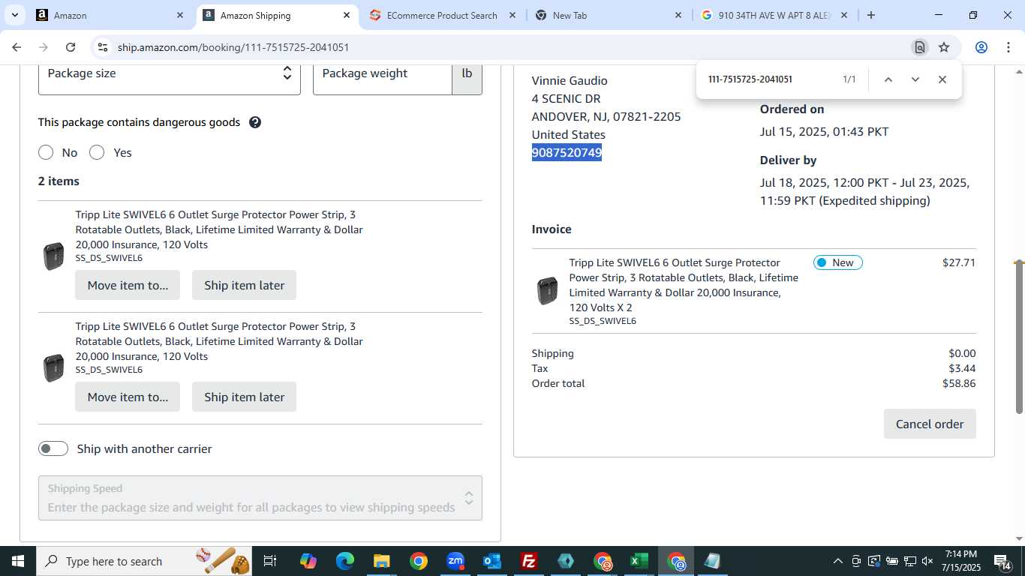
Task: Show dangerous goods help info icon
Action: 255,122
